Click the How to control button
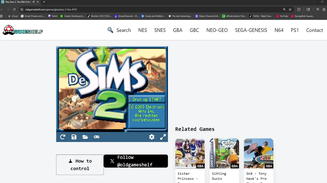Viewport: 327px width, 183px height. tap(80, 165)
